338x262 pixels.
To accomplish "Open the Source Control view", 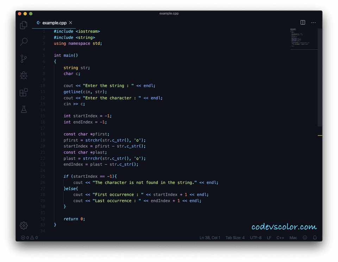I will pyautogui.click(x=23, y=59).
